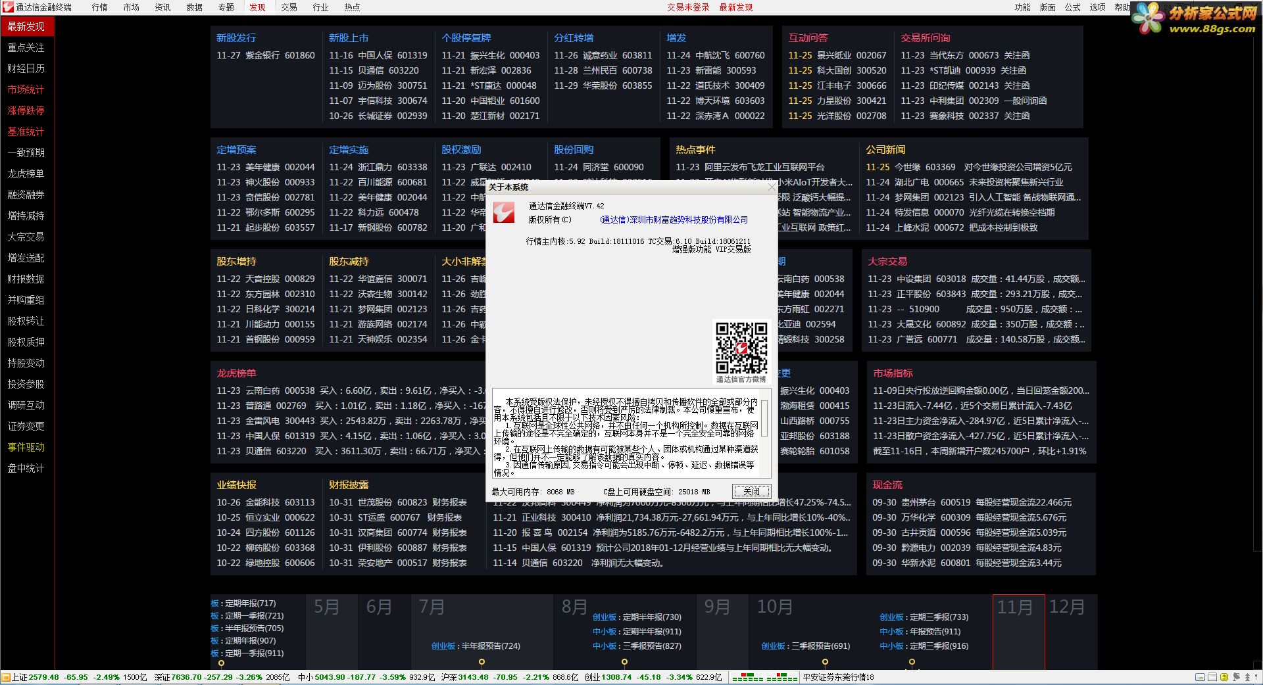Select 盘中统计 in the left sidebar
Viewport: 1263px width, 685px height.
point(27,468)
